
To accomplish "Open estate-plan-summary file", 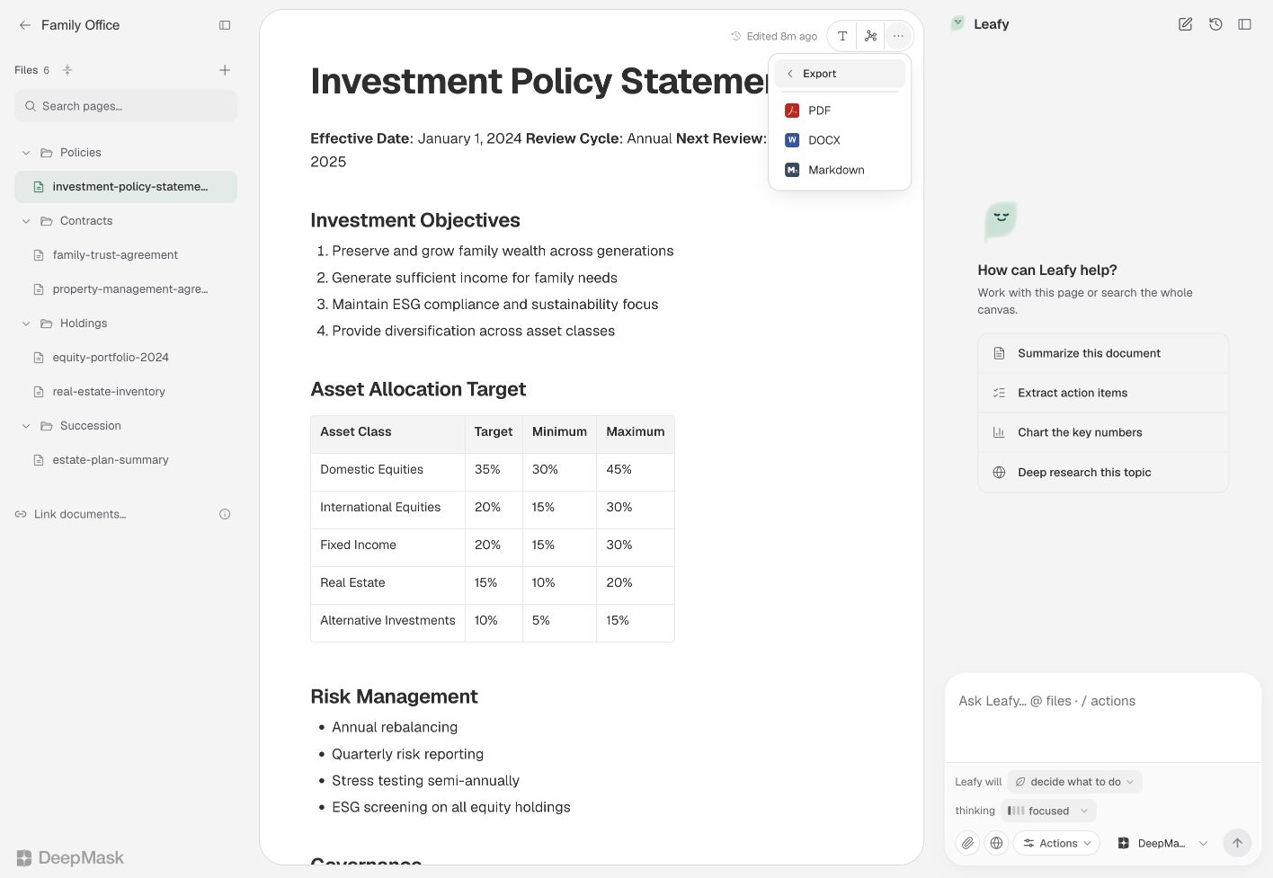I will 126,460.
